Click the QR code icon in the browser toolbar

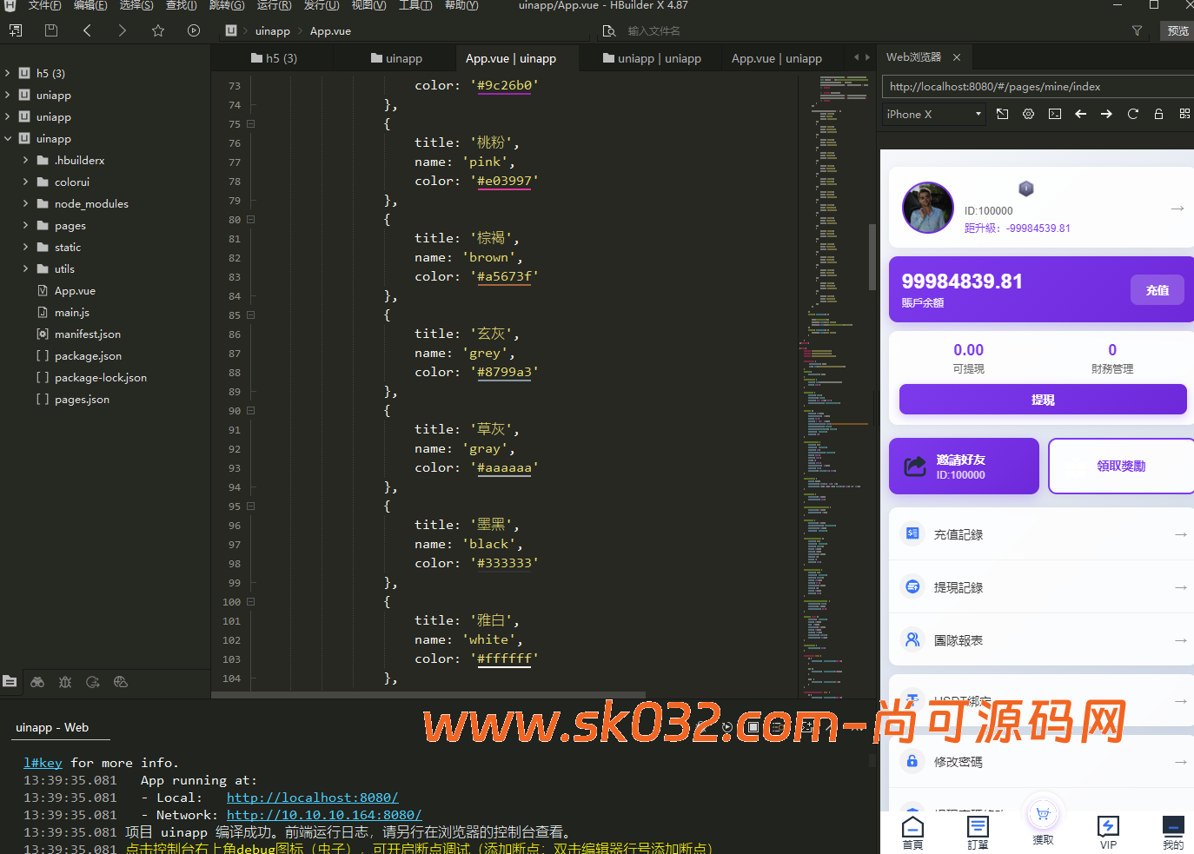point(1184,114)
